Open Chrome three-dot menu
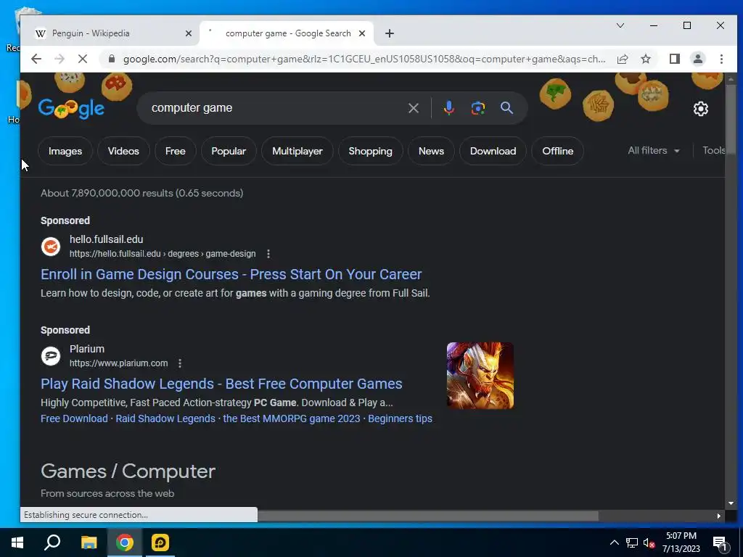 721,59
